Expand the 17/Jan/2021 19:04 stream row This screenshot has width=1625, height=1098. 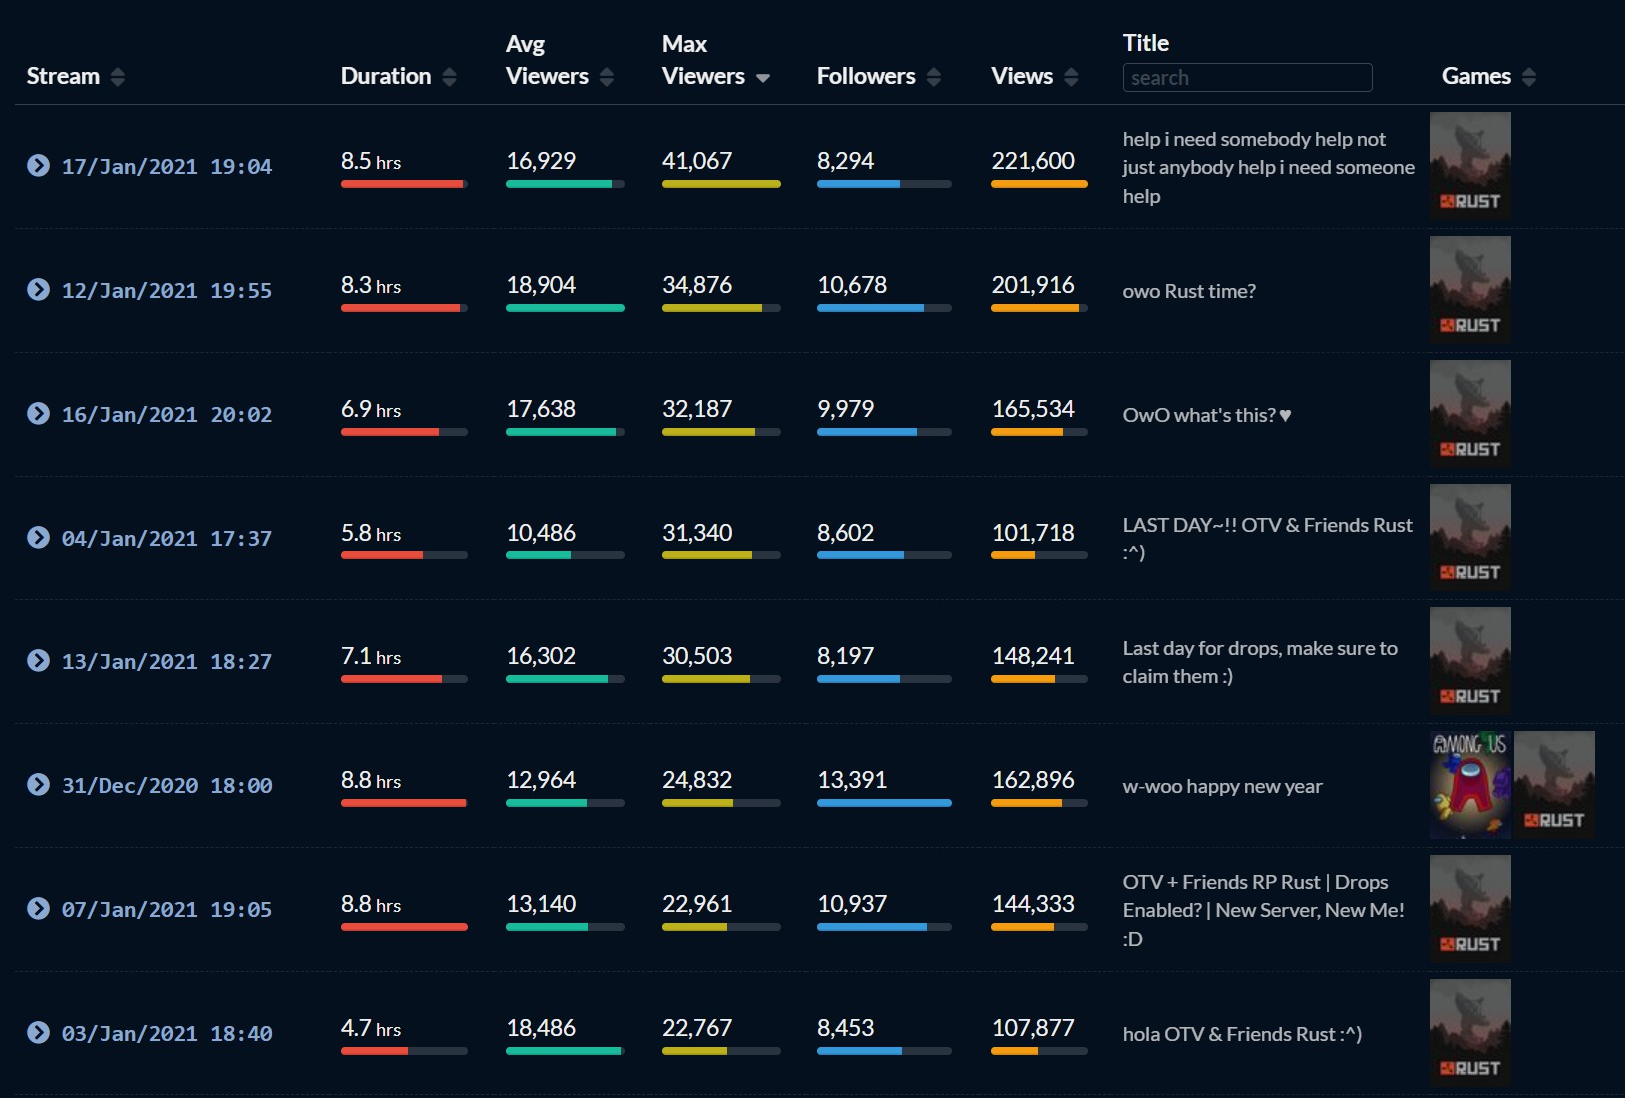click(38, 166)
